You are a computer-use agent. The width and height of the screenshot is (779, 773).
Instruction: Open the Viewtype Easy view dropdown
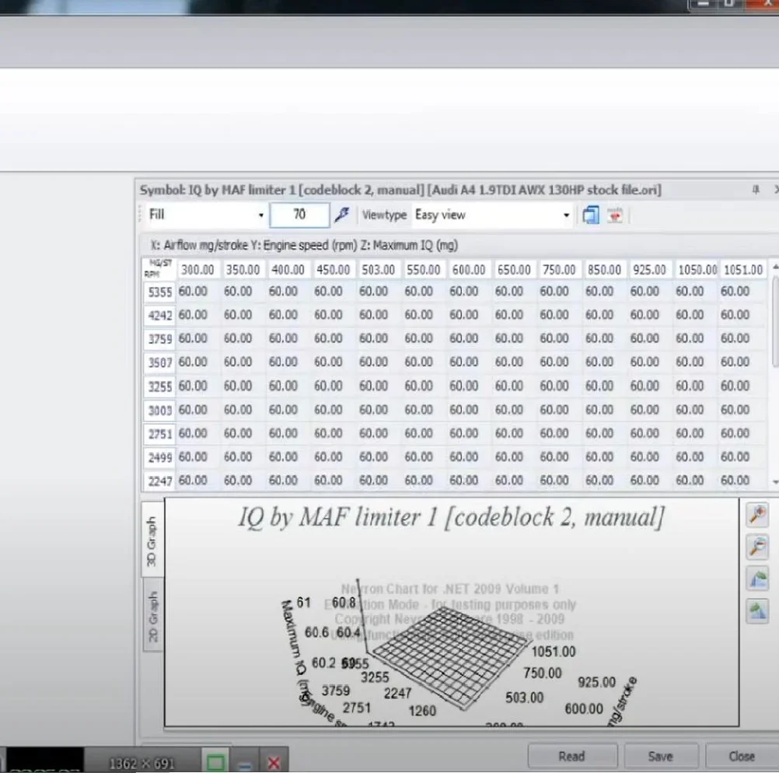[566, 215]
